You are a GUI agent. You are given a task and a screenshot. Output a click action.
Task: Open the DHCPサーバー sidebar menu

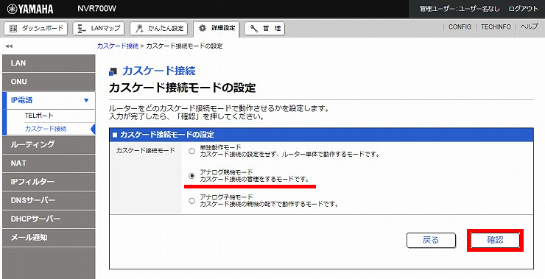(49, 219)
